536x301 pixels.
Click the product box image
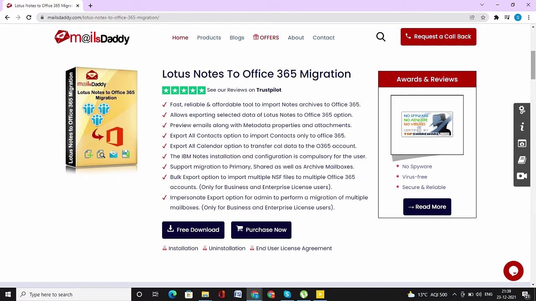coord(101,120)
